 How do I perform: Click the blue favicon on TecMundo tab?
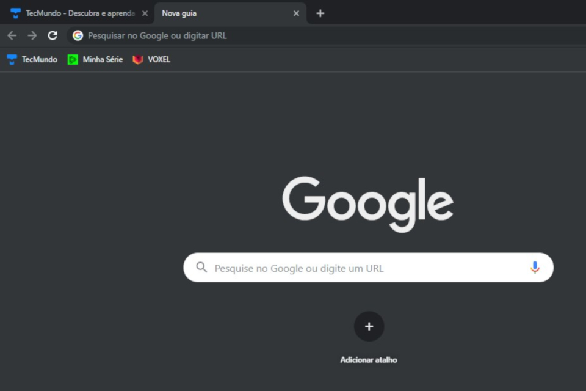(15, 13)
